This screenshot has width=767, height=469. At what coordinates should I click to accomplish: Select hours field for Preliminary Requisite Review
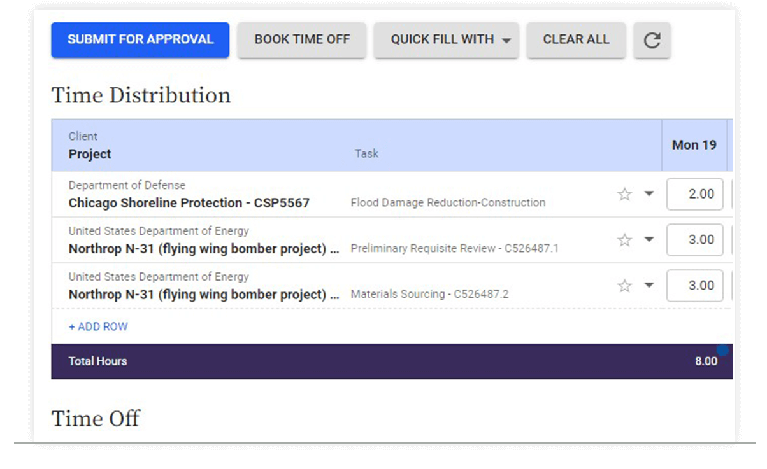pyautogui.click(x=694, y=240)
